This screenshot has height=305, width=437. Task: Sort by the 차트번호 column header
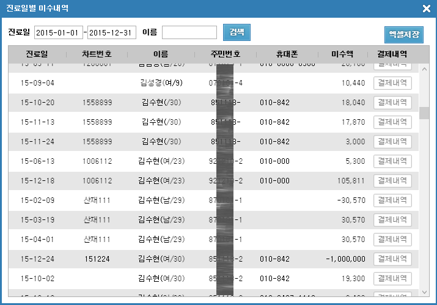(x=97, y=54)
